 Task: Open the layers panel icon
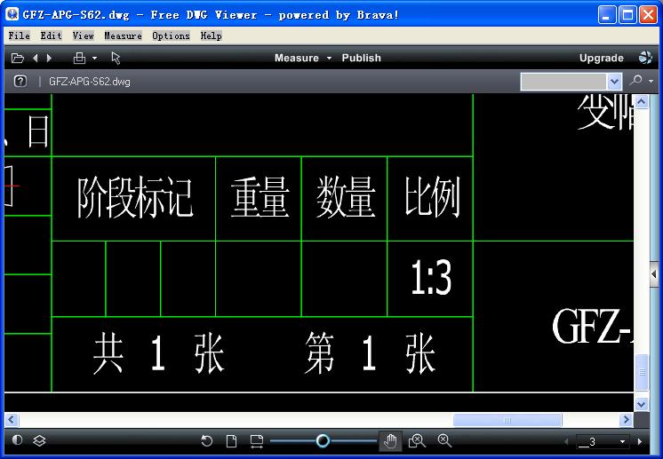39,440
